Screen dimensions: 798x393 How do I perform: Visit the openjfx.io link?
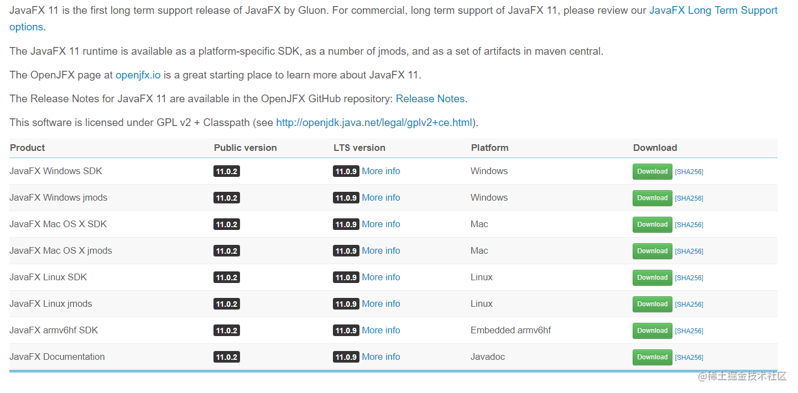138,75
